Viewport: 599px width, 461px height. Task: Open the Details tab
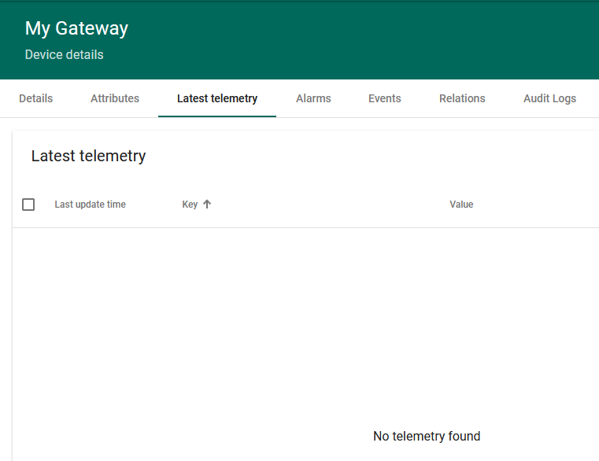[36, 98]
